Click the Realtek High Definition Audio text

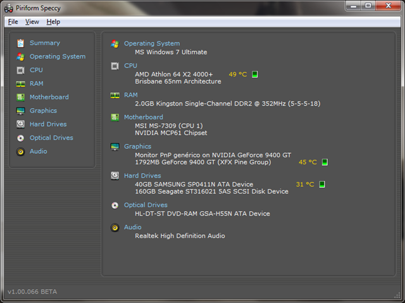pyautogui.click(x=180, y=236)
